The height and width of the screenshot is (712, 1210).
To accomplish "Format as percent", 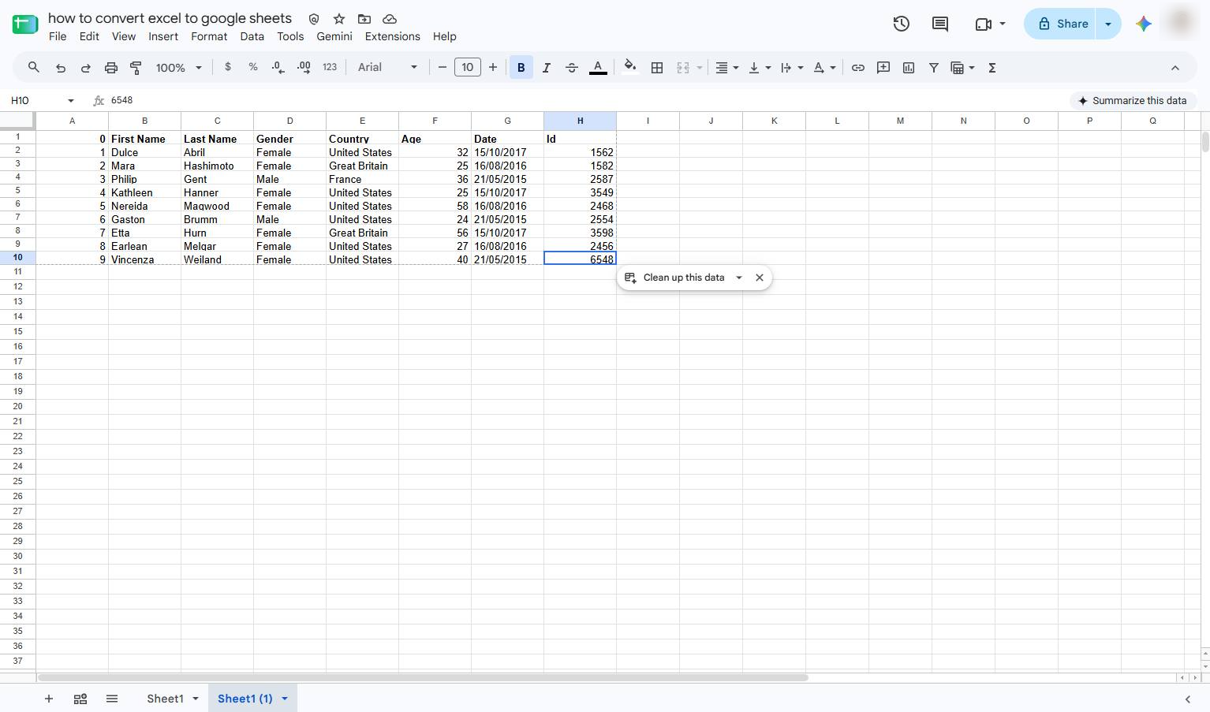I will pos(253,67).
